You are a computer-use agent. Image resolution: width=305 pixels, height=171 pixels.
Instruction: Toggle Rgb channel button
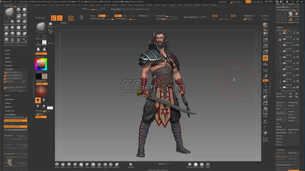pyautogui.click(x=102, y=16)
